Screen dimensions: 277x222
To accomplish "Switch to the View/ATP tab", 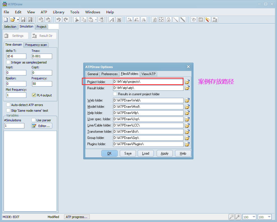I will [148, 74].
